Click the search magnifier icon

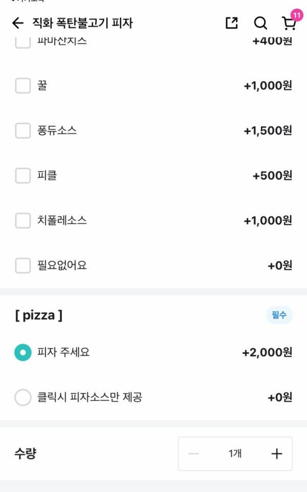[x=261, y=23]
